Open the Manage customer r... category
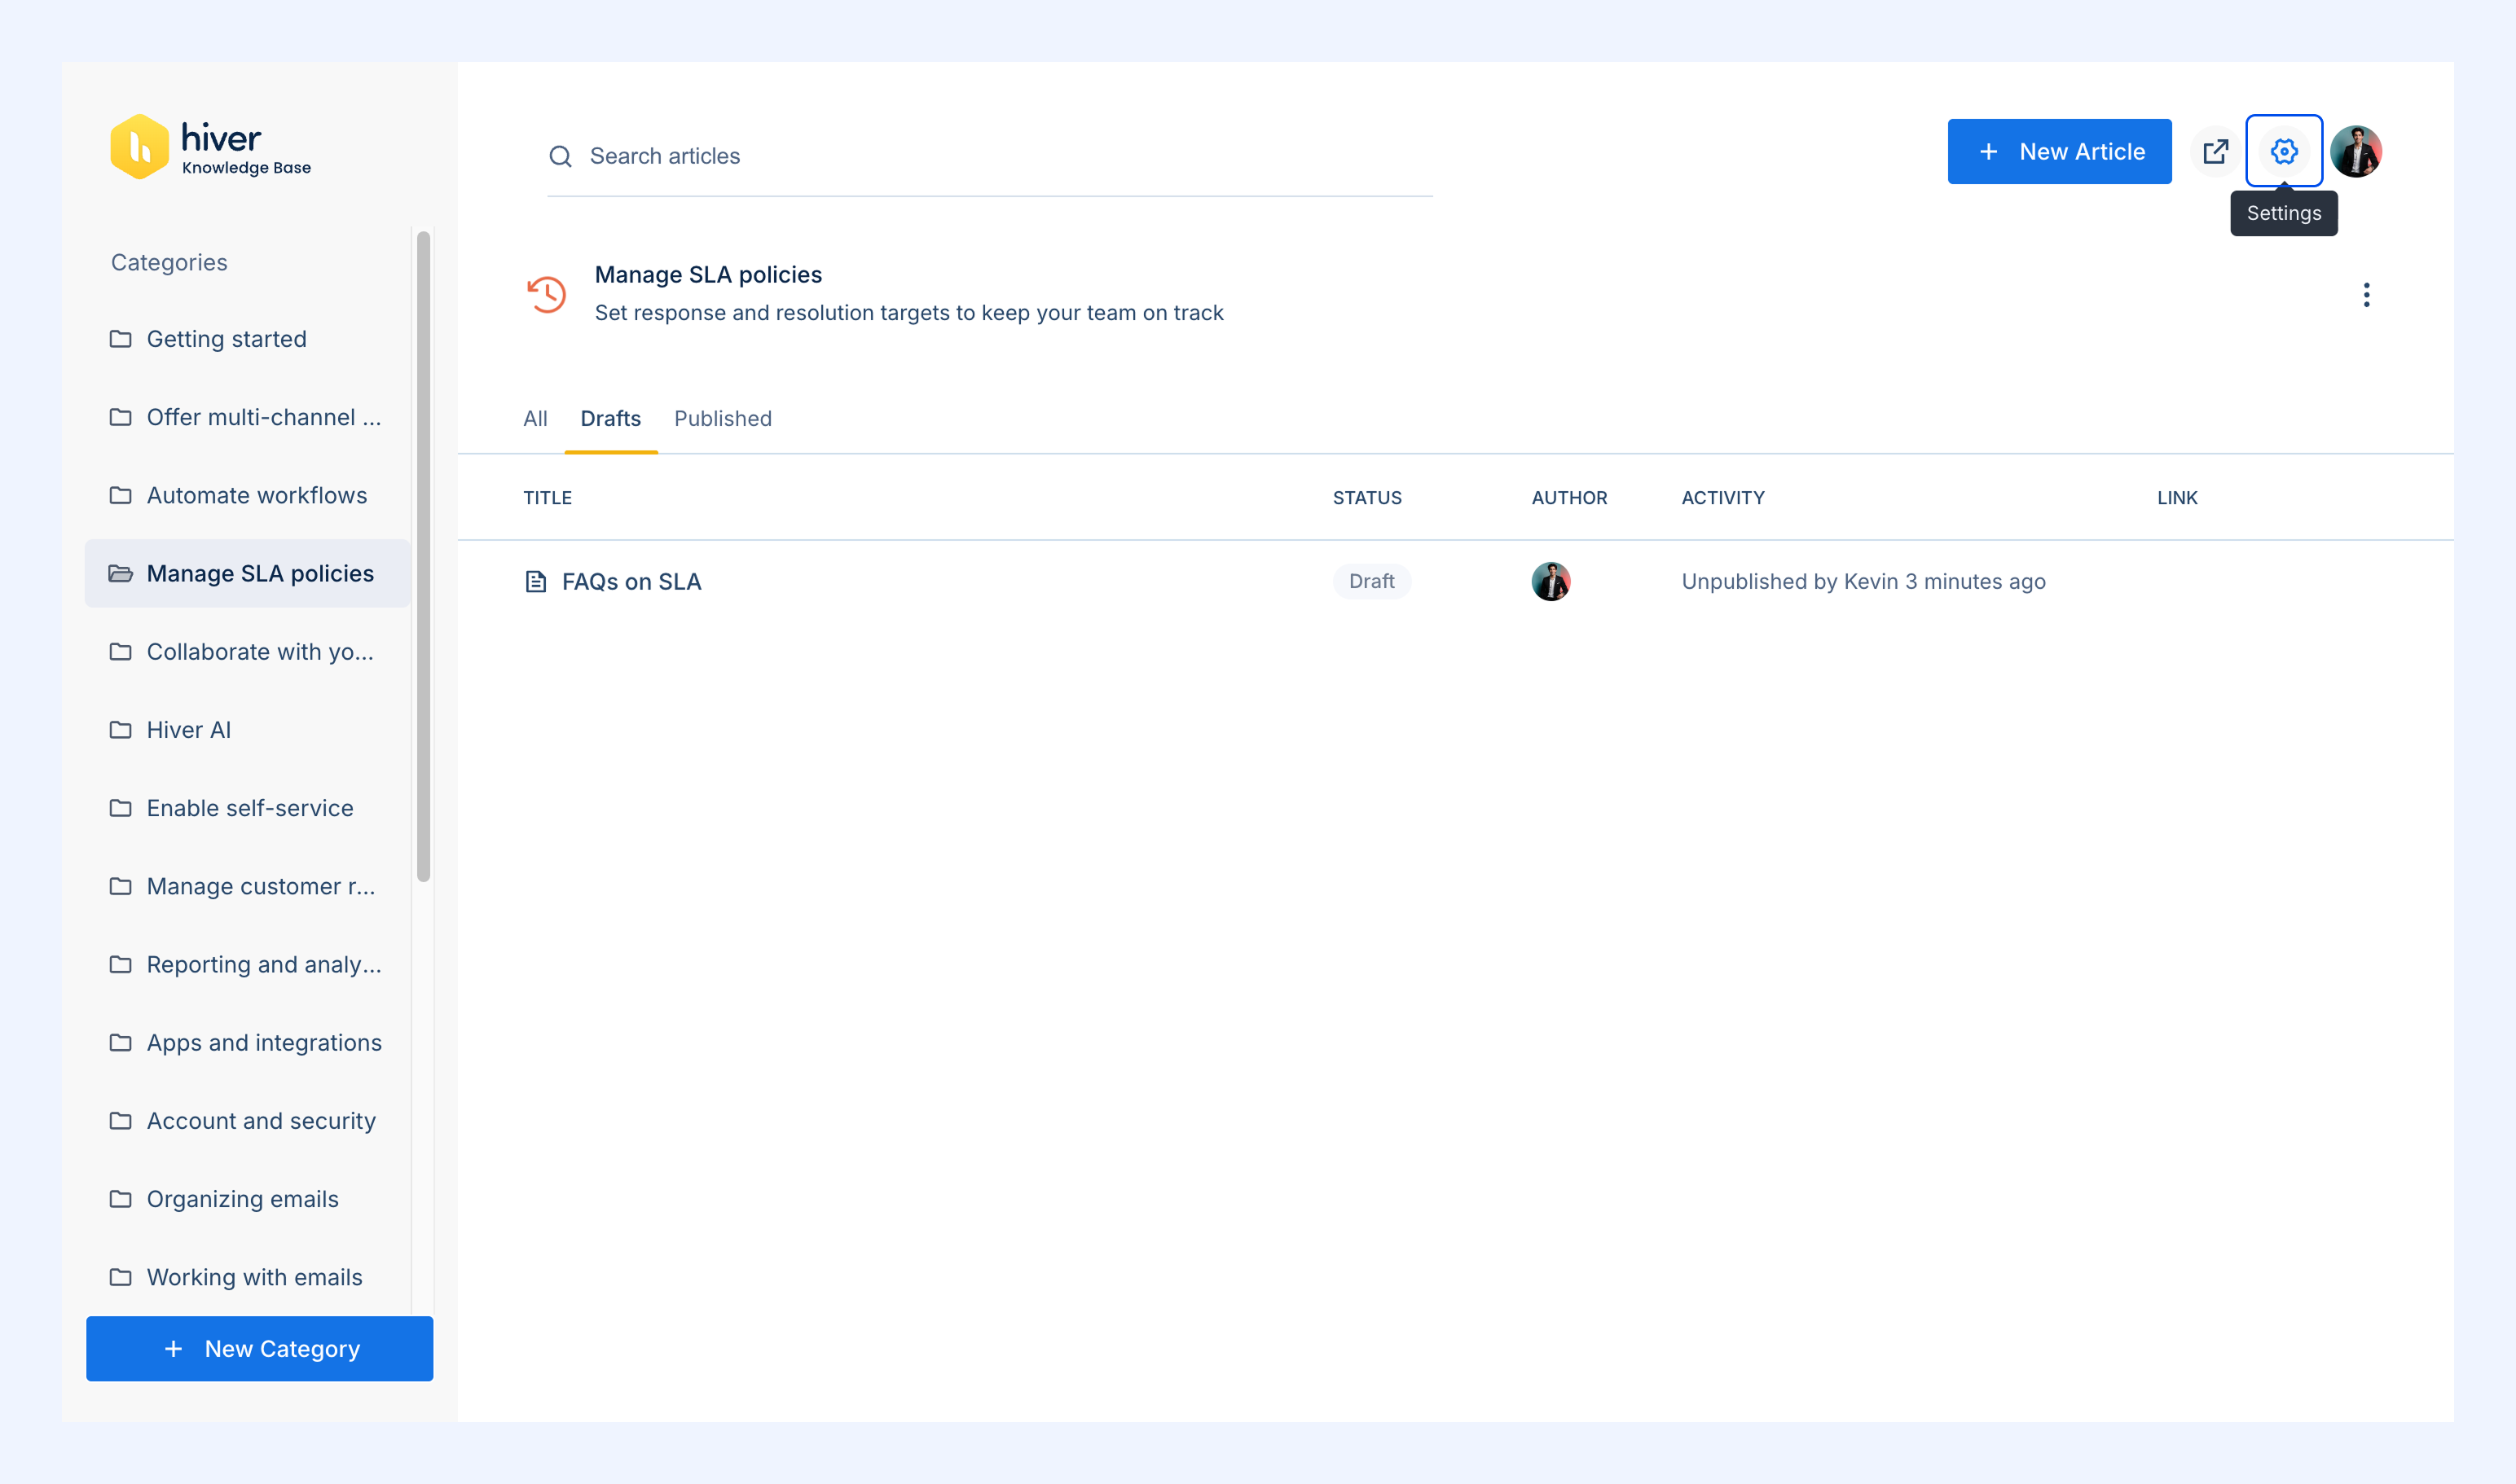The image size is (2516, 1484). (x=247, y=886)
